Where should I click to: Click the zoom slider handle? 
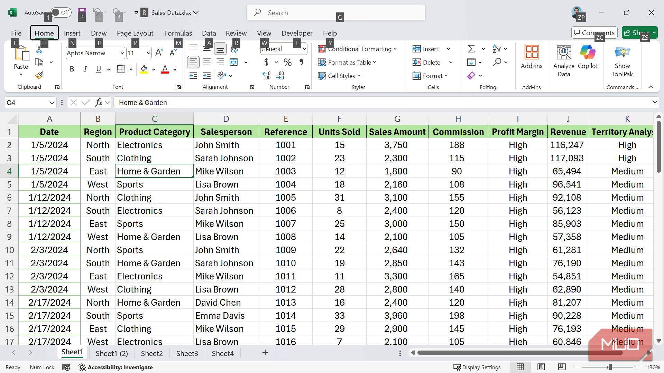610,367
